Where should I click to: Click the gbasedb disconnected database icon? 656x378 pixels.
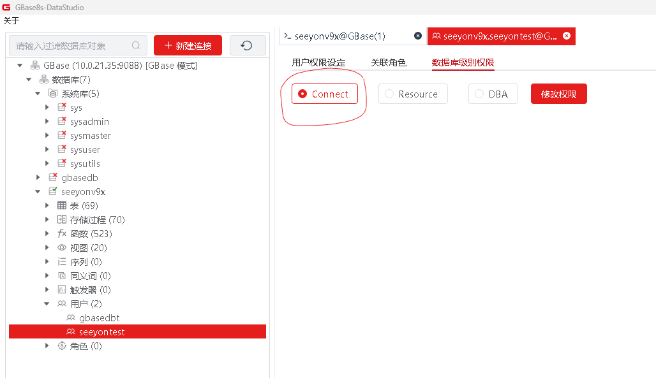tap(53, 177)
